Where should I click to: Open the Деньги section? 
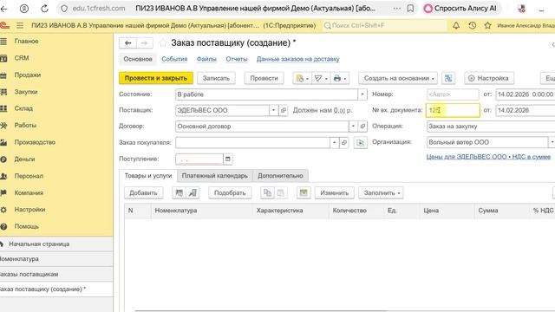coord(24,159)
